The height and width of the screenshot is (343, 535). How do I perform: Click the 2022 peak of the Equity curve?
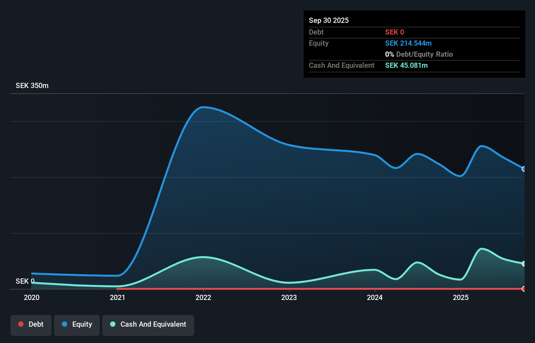coord(203,107)
